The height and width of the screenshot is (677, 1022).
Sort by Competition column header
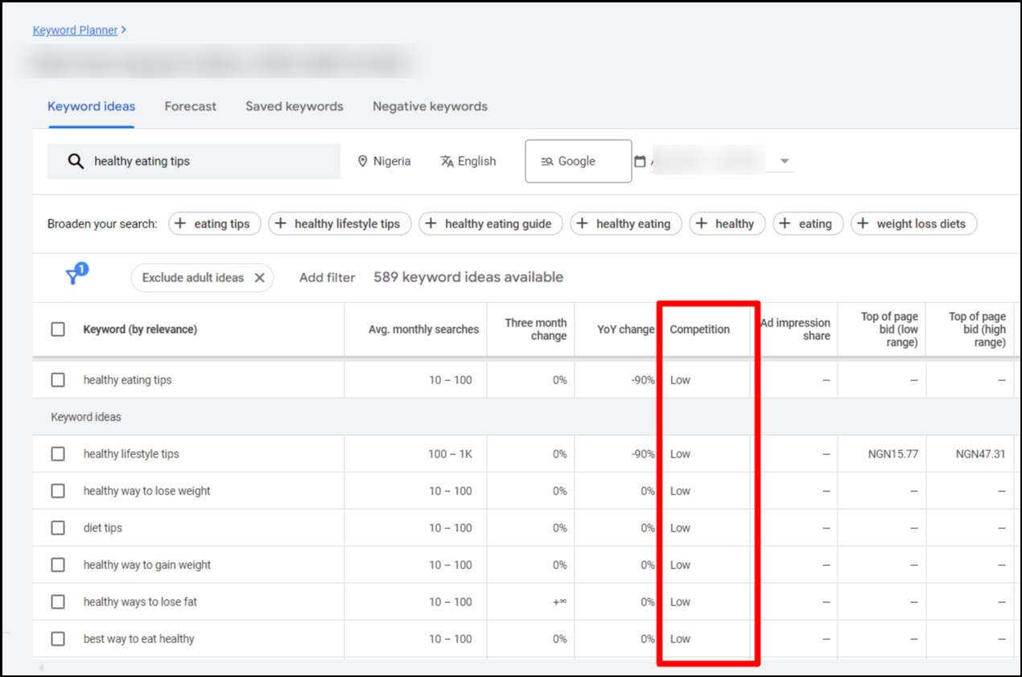click(x=699, y=329)
